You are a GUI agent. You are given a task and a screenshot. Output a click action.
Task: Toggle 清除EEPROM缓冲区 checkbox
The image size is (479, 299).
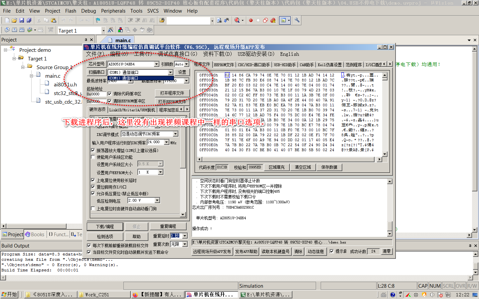109,101
